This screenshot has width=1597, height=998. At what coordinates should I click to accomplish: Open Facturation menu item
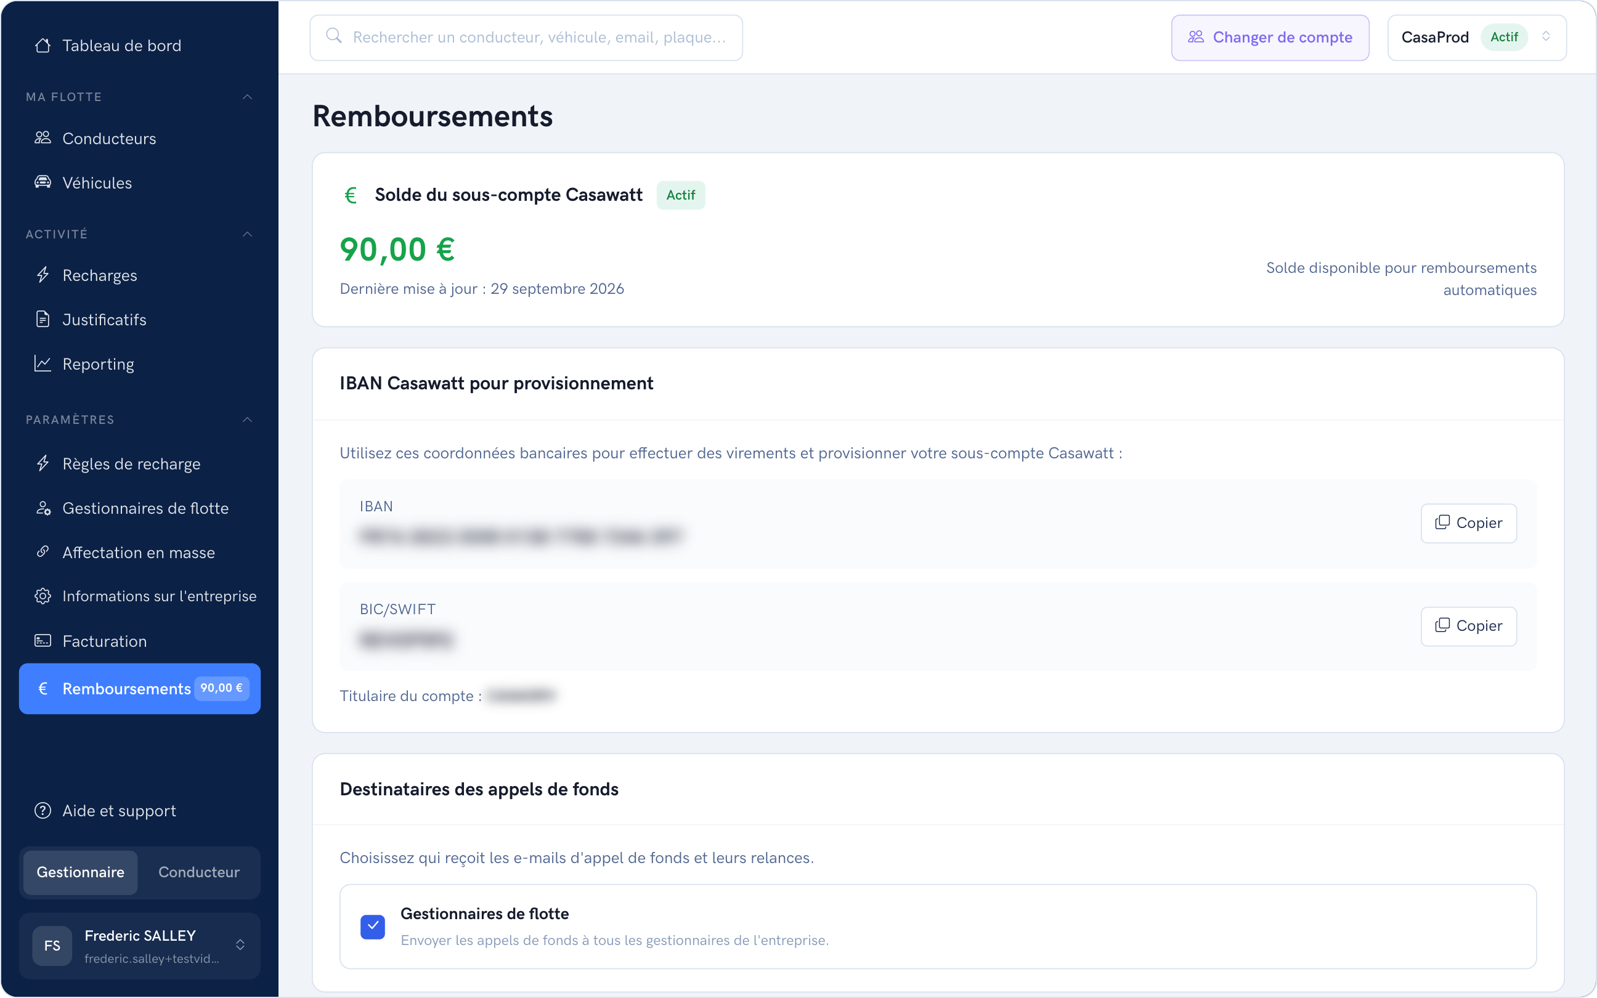(x=140, y=641)
